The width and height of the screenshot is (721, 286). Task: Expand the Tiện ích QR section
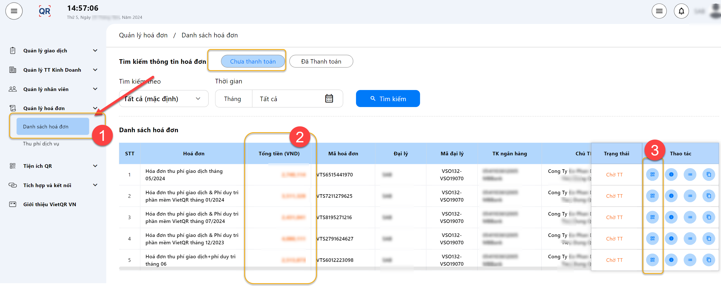[x=53, y=166]
